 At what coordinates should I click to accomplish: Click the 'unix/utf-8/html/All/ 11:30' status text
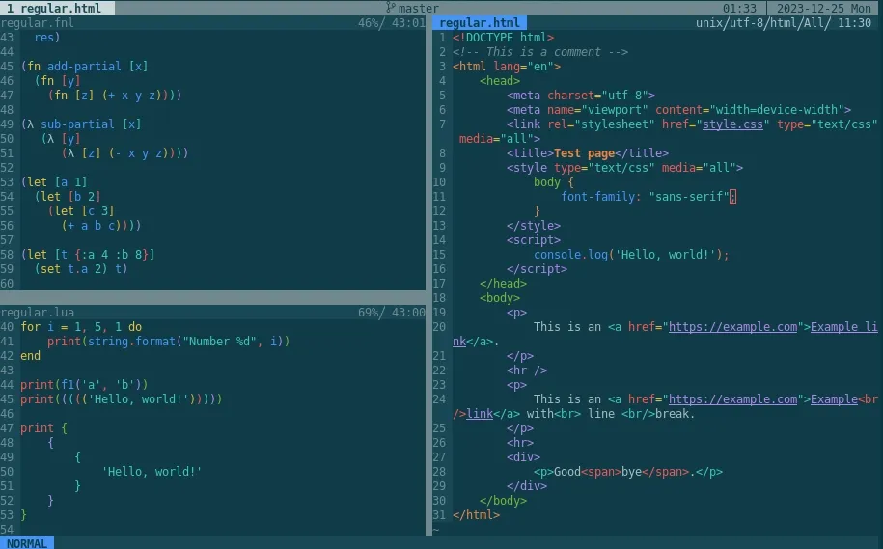pos(784,23)
